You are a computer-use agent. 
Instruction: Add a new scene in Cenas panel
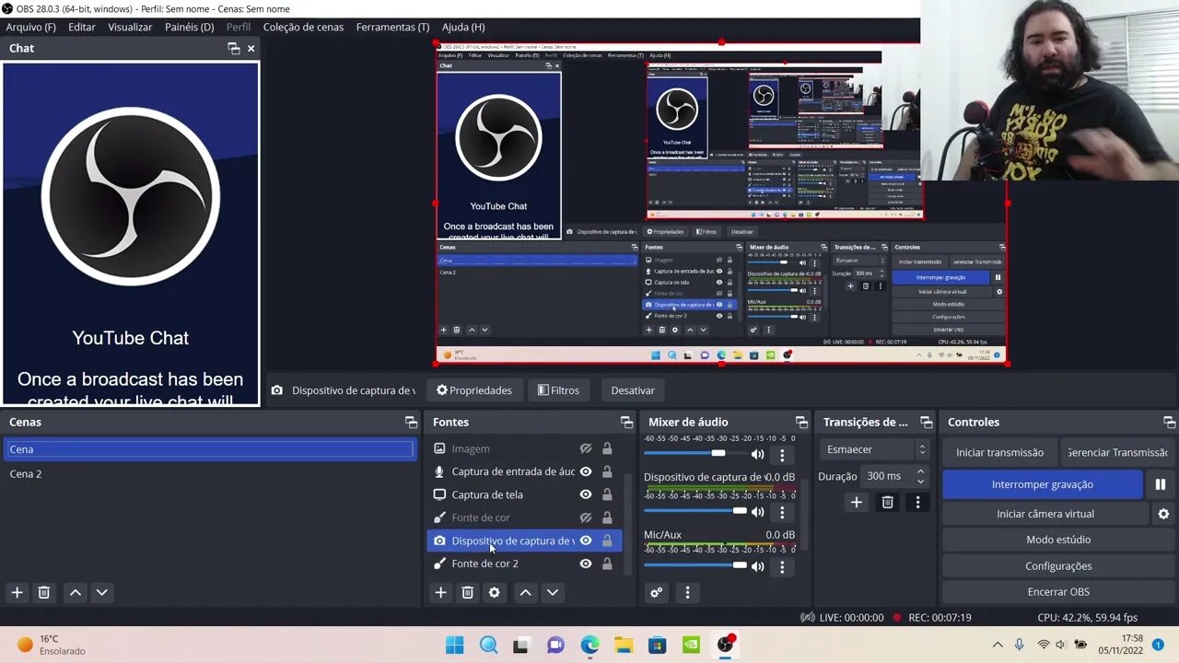[17, 592]
